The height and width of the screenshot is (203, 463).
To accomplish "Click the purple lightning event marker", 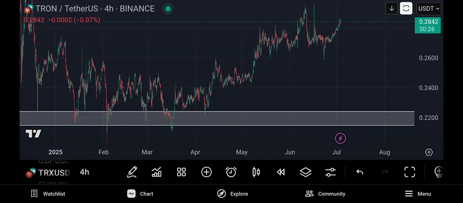I will [340, 138].
